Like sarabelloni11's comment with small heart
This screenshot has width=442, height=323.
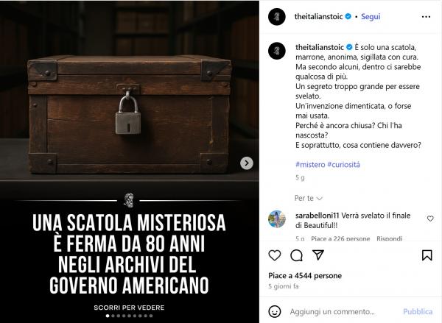[x=430, y=219]
